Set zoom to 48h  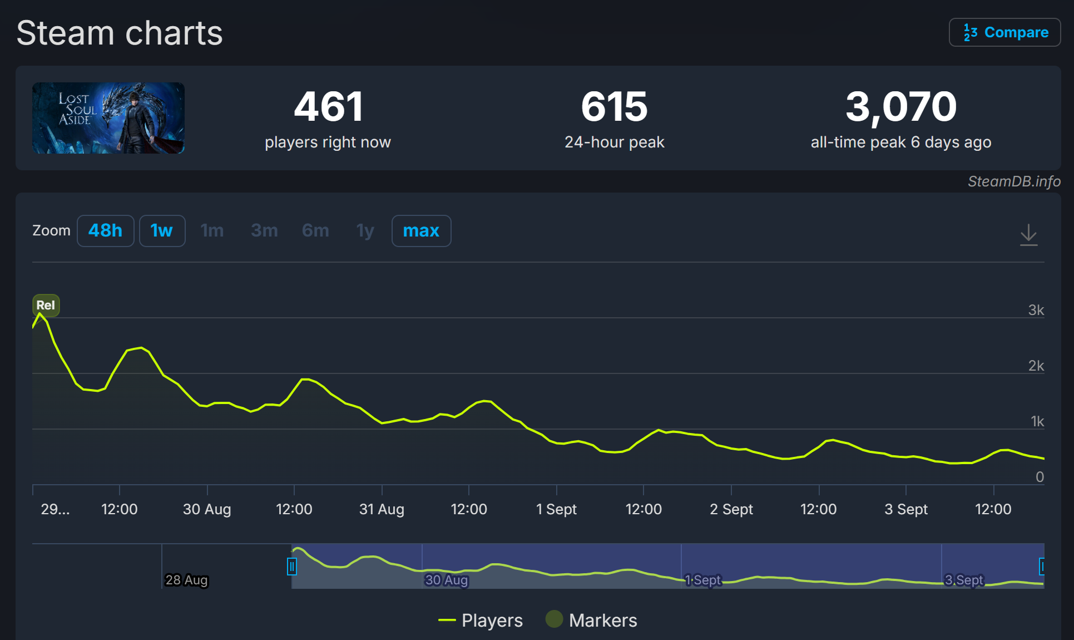105,230
